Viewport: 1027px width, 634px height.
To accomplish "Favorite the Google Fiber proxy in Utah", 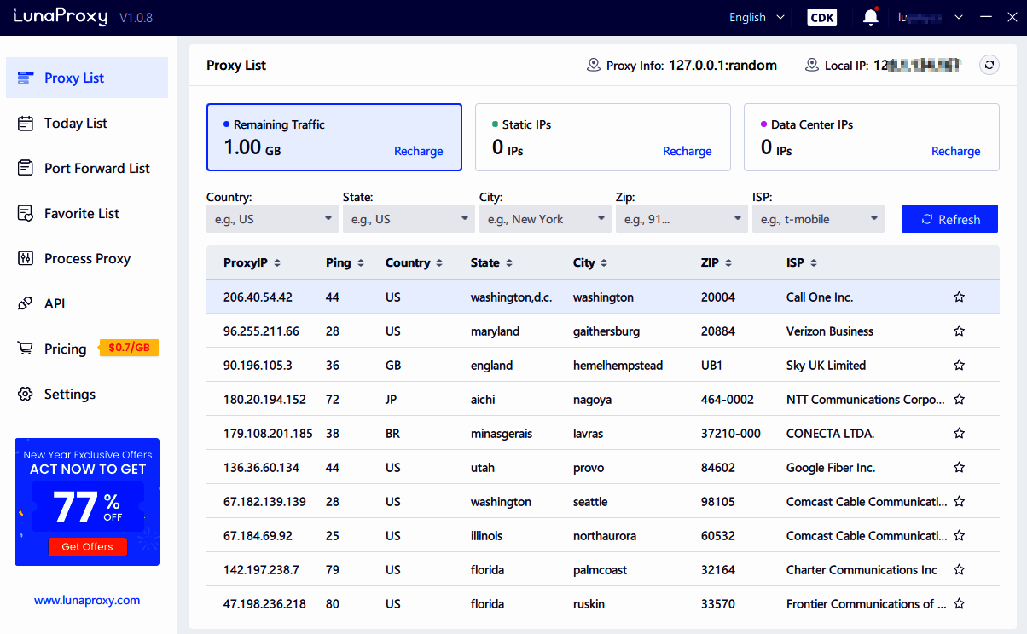I will tap(959, 467).
